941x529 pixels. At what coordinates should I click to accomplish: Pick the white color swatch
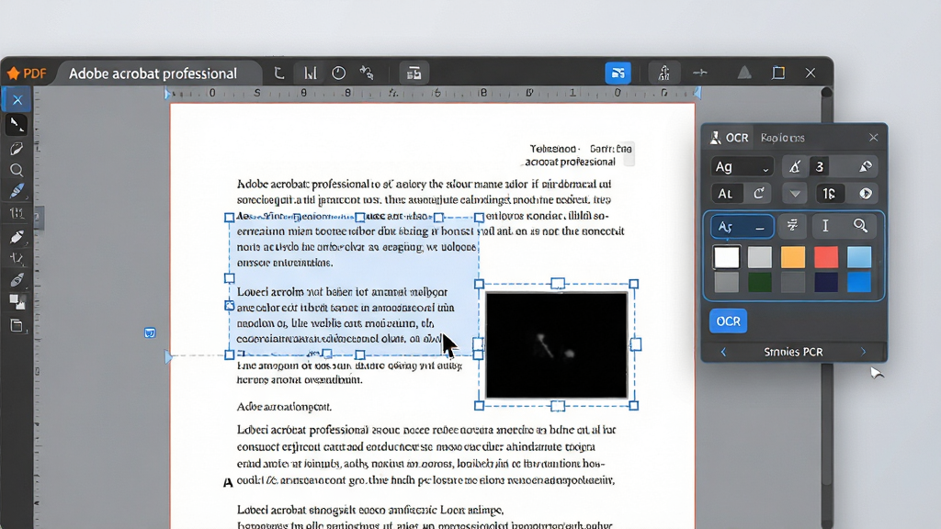727,257
